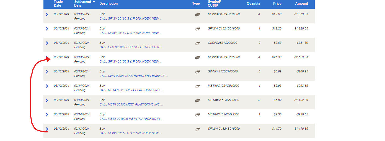Click the type icon in the SPXW 05150 sell row
The height and width of the screenshot is (141, 385).
(197, 58)
